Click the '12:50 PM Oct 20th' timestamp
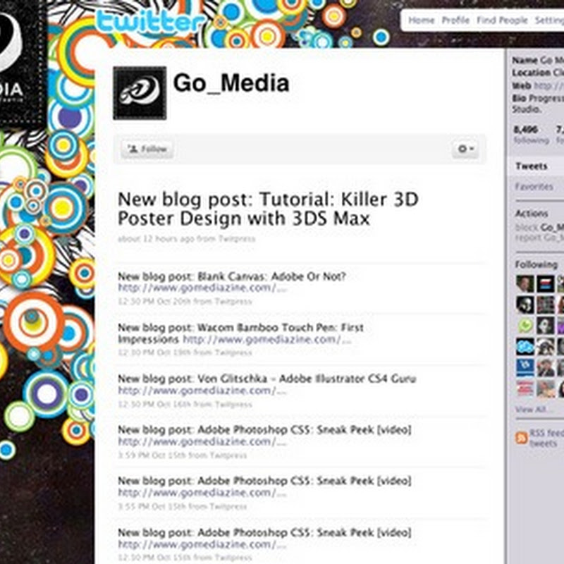564x564 pixels. tap(154, 301)
